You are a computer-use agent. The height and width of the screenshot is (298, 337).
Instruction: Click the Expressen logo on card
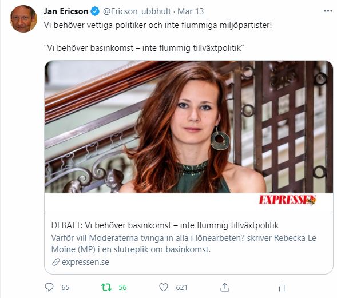(x=288, y=200)
